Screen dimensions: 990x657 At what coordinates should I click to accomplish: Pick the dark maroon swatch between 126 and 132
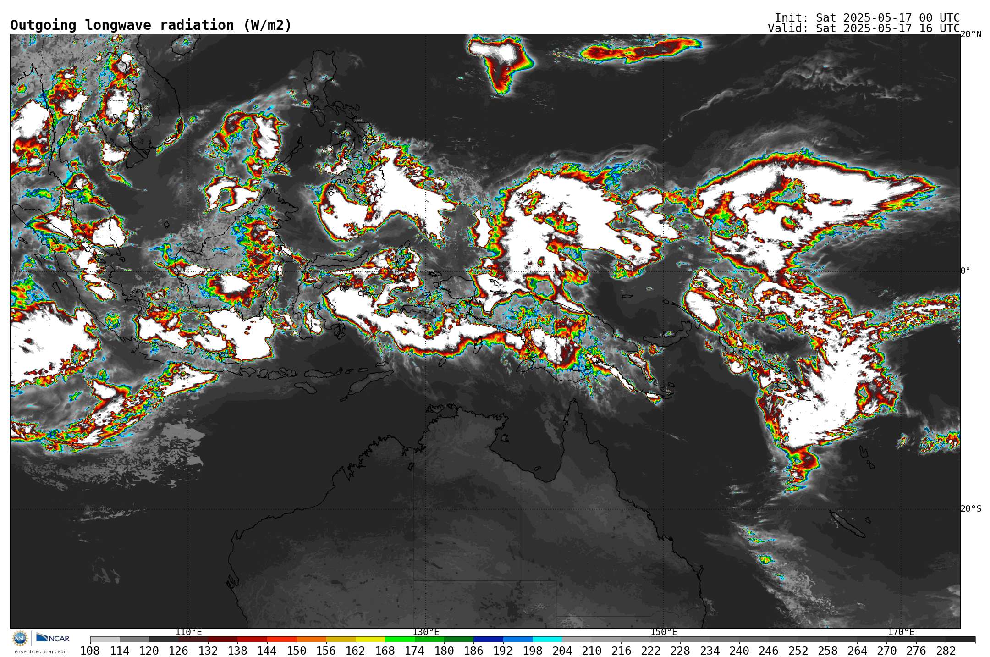pyautogui.click(x=193, y=639)
